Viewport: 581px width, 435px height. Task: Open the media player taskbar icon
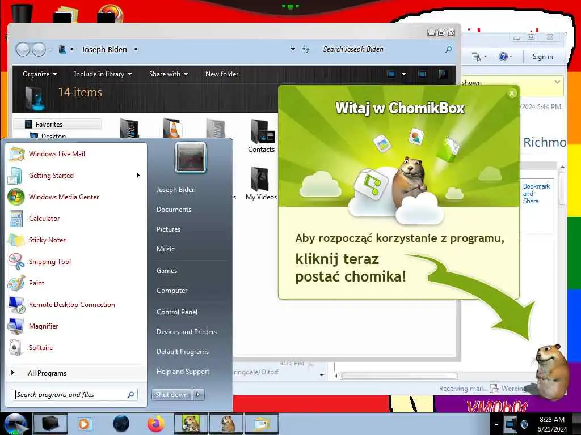point(85,424)
